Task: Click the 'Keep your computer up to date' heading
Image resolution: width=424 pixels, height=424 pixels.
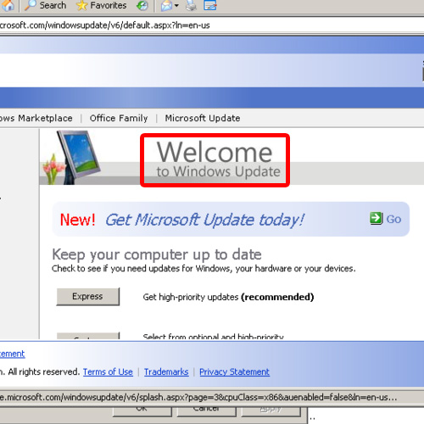Action: click(x=157, y=254)
